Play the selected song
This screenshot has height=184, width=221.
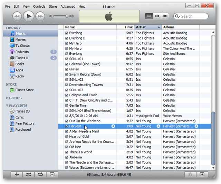point(29,16)
